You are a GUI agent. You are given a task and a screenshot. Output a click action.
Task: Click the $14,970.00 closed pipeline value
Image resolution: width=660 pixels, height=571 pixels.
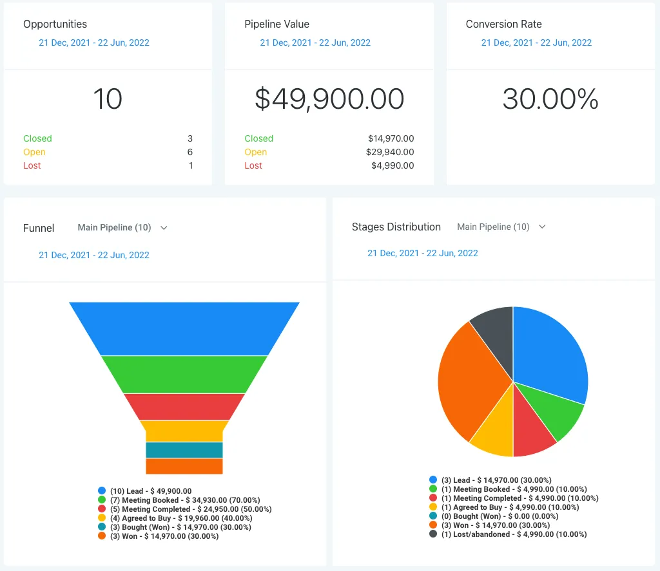coord(391,138)
